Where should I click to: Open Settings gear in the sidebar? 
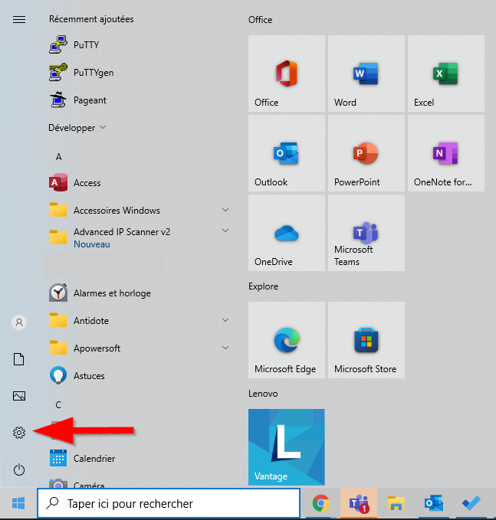click(x=19, y=433)
